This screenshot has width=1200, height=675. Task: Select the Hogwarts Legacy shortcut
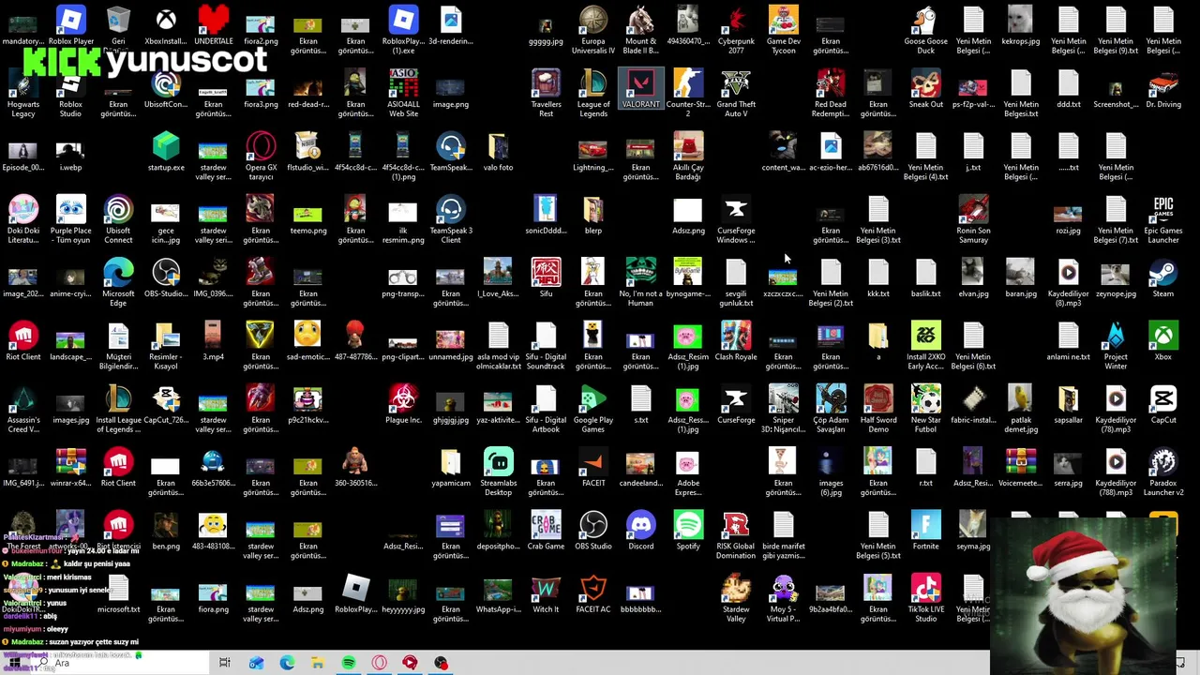23,94
